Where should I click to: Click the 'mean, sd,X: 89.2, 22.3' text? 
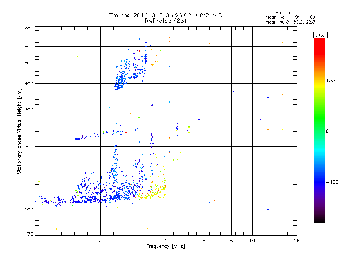[x=290, y=22]
